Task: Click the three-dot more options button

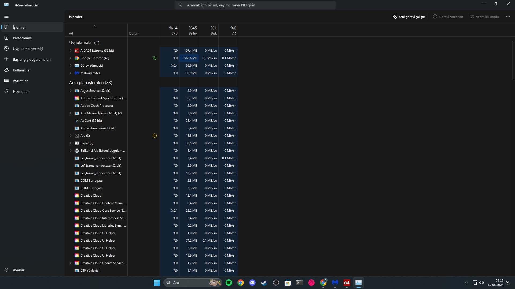Action: [x=508, y=17]
